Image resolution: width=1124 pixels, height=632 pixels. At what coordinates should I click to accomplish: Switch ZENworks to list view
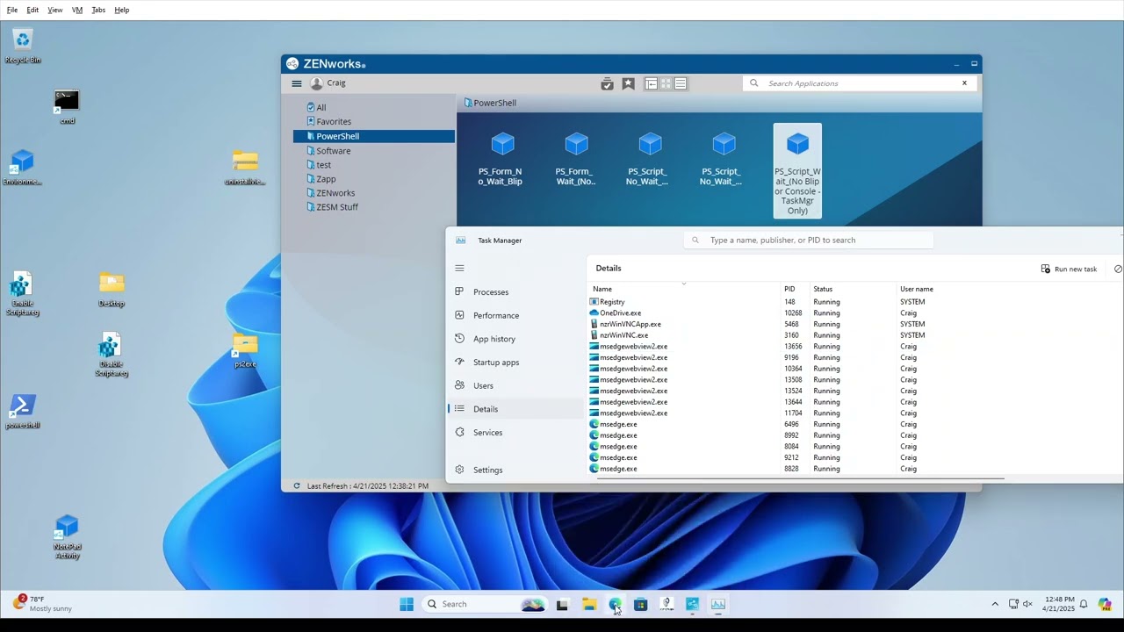[x=681, y=83]
